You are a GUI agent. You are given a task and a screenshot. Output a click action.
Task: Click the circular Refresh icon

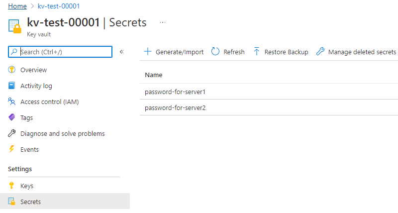[x=215, y=52]
